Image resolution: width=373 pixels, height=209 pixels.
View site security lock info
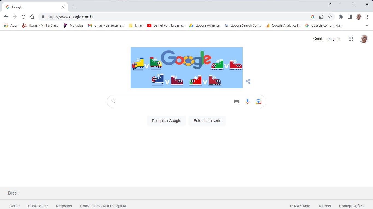point(43,17)
